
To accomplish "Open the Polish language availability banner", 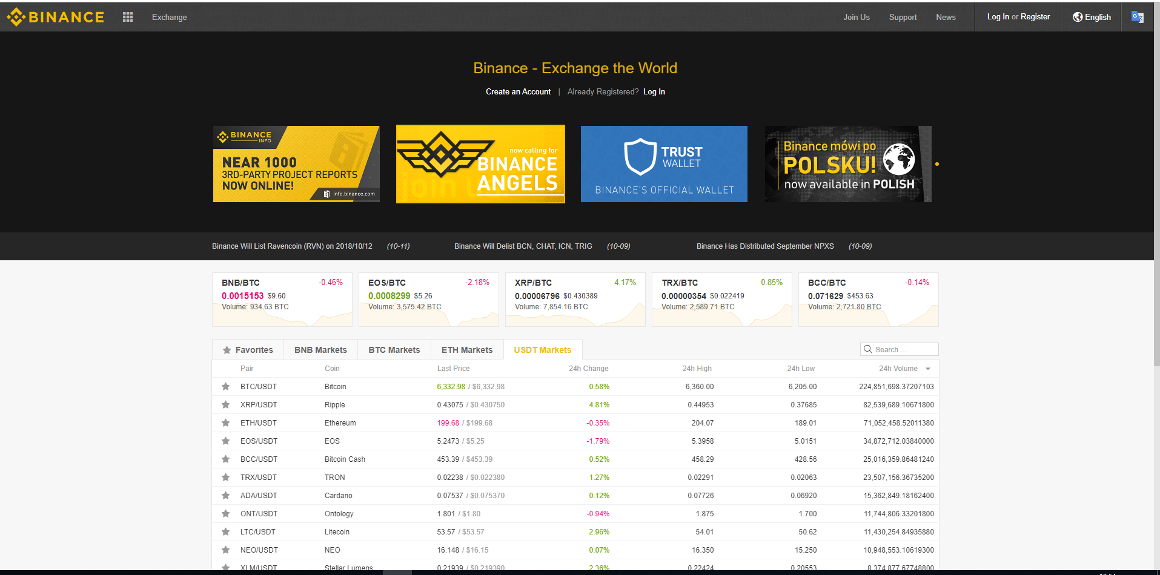I will pos(848,164).
